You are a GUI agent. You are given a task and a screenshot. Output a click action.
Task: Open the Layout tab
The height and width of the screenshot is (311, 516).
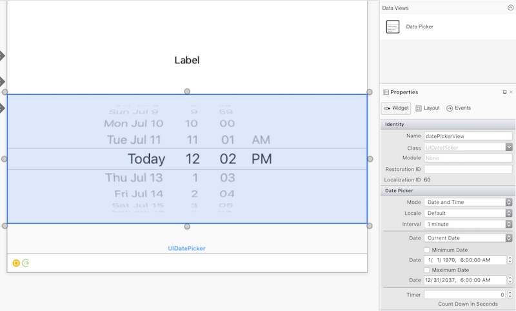click(x=428, y=108)
